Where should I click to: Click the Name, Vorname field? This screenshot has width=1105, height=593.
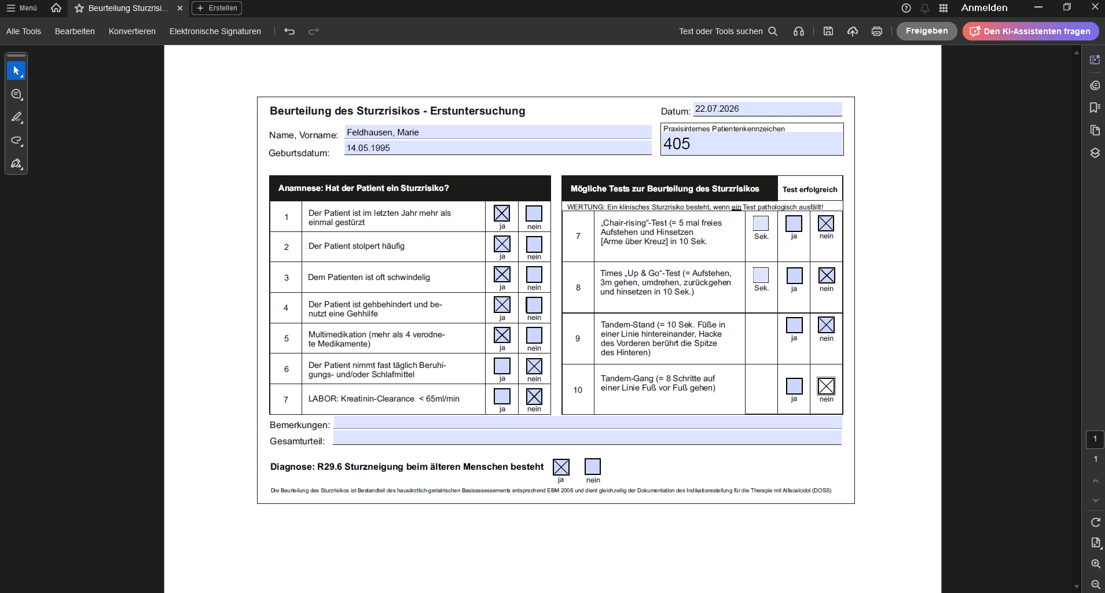498,132
